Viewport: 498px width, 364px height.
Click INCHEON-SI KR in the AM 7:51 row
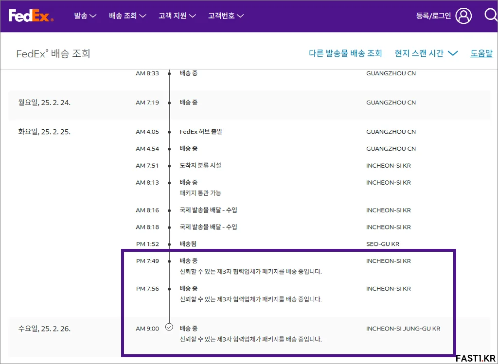click(389, 165)
